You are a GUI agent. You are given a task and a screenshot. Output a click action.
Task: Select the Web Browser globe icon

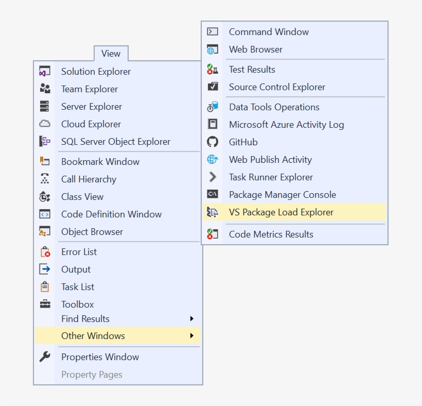click(213, 49)
